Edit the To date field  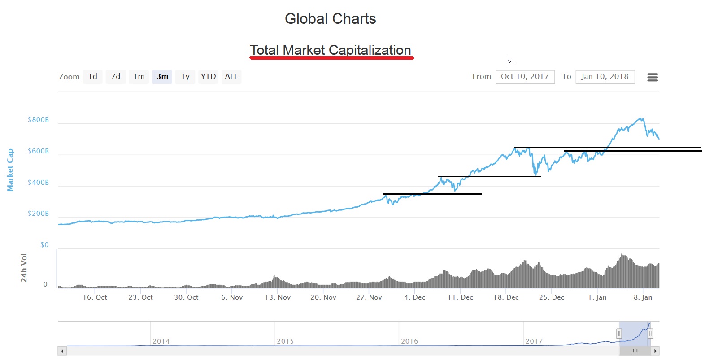click(605, 77)
